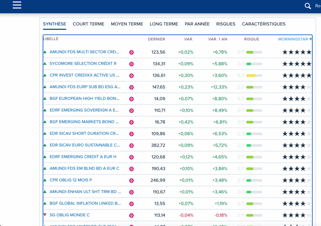Click pink badge icon for AMUNDI FDS MULTI SECTOR
Viewport: 321px width, 226px height.
click(x=131, y=52)
